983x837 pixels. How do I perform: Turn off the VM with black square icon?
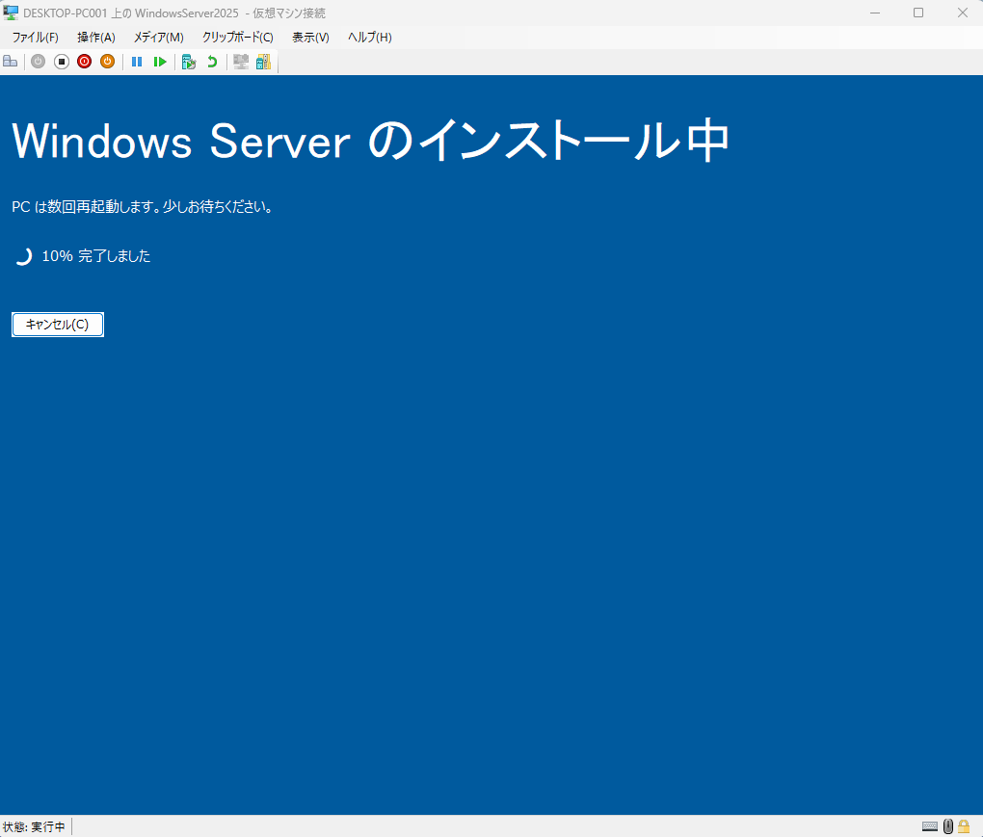(x=62, y=62)
